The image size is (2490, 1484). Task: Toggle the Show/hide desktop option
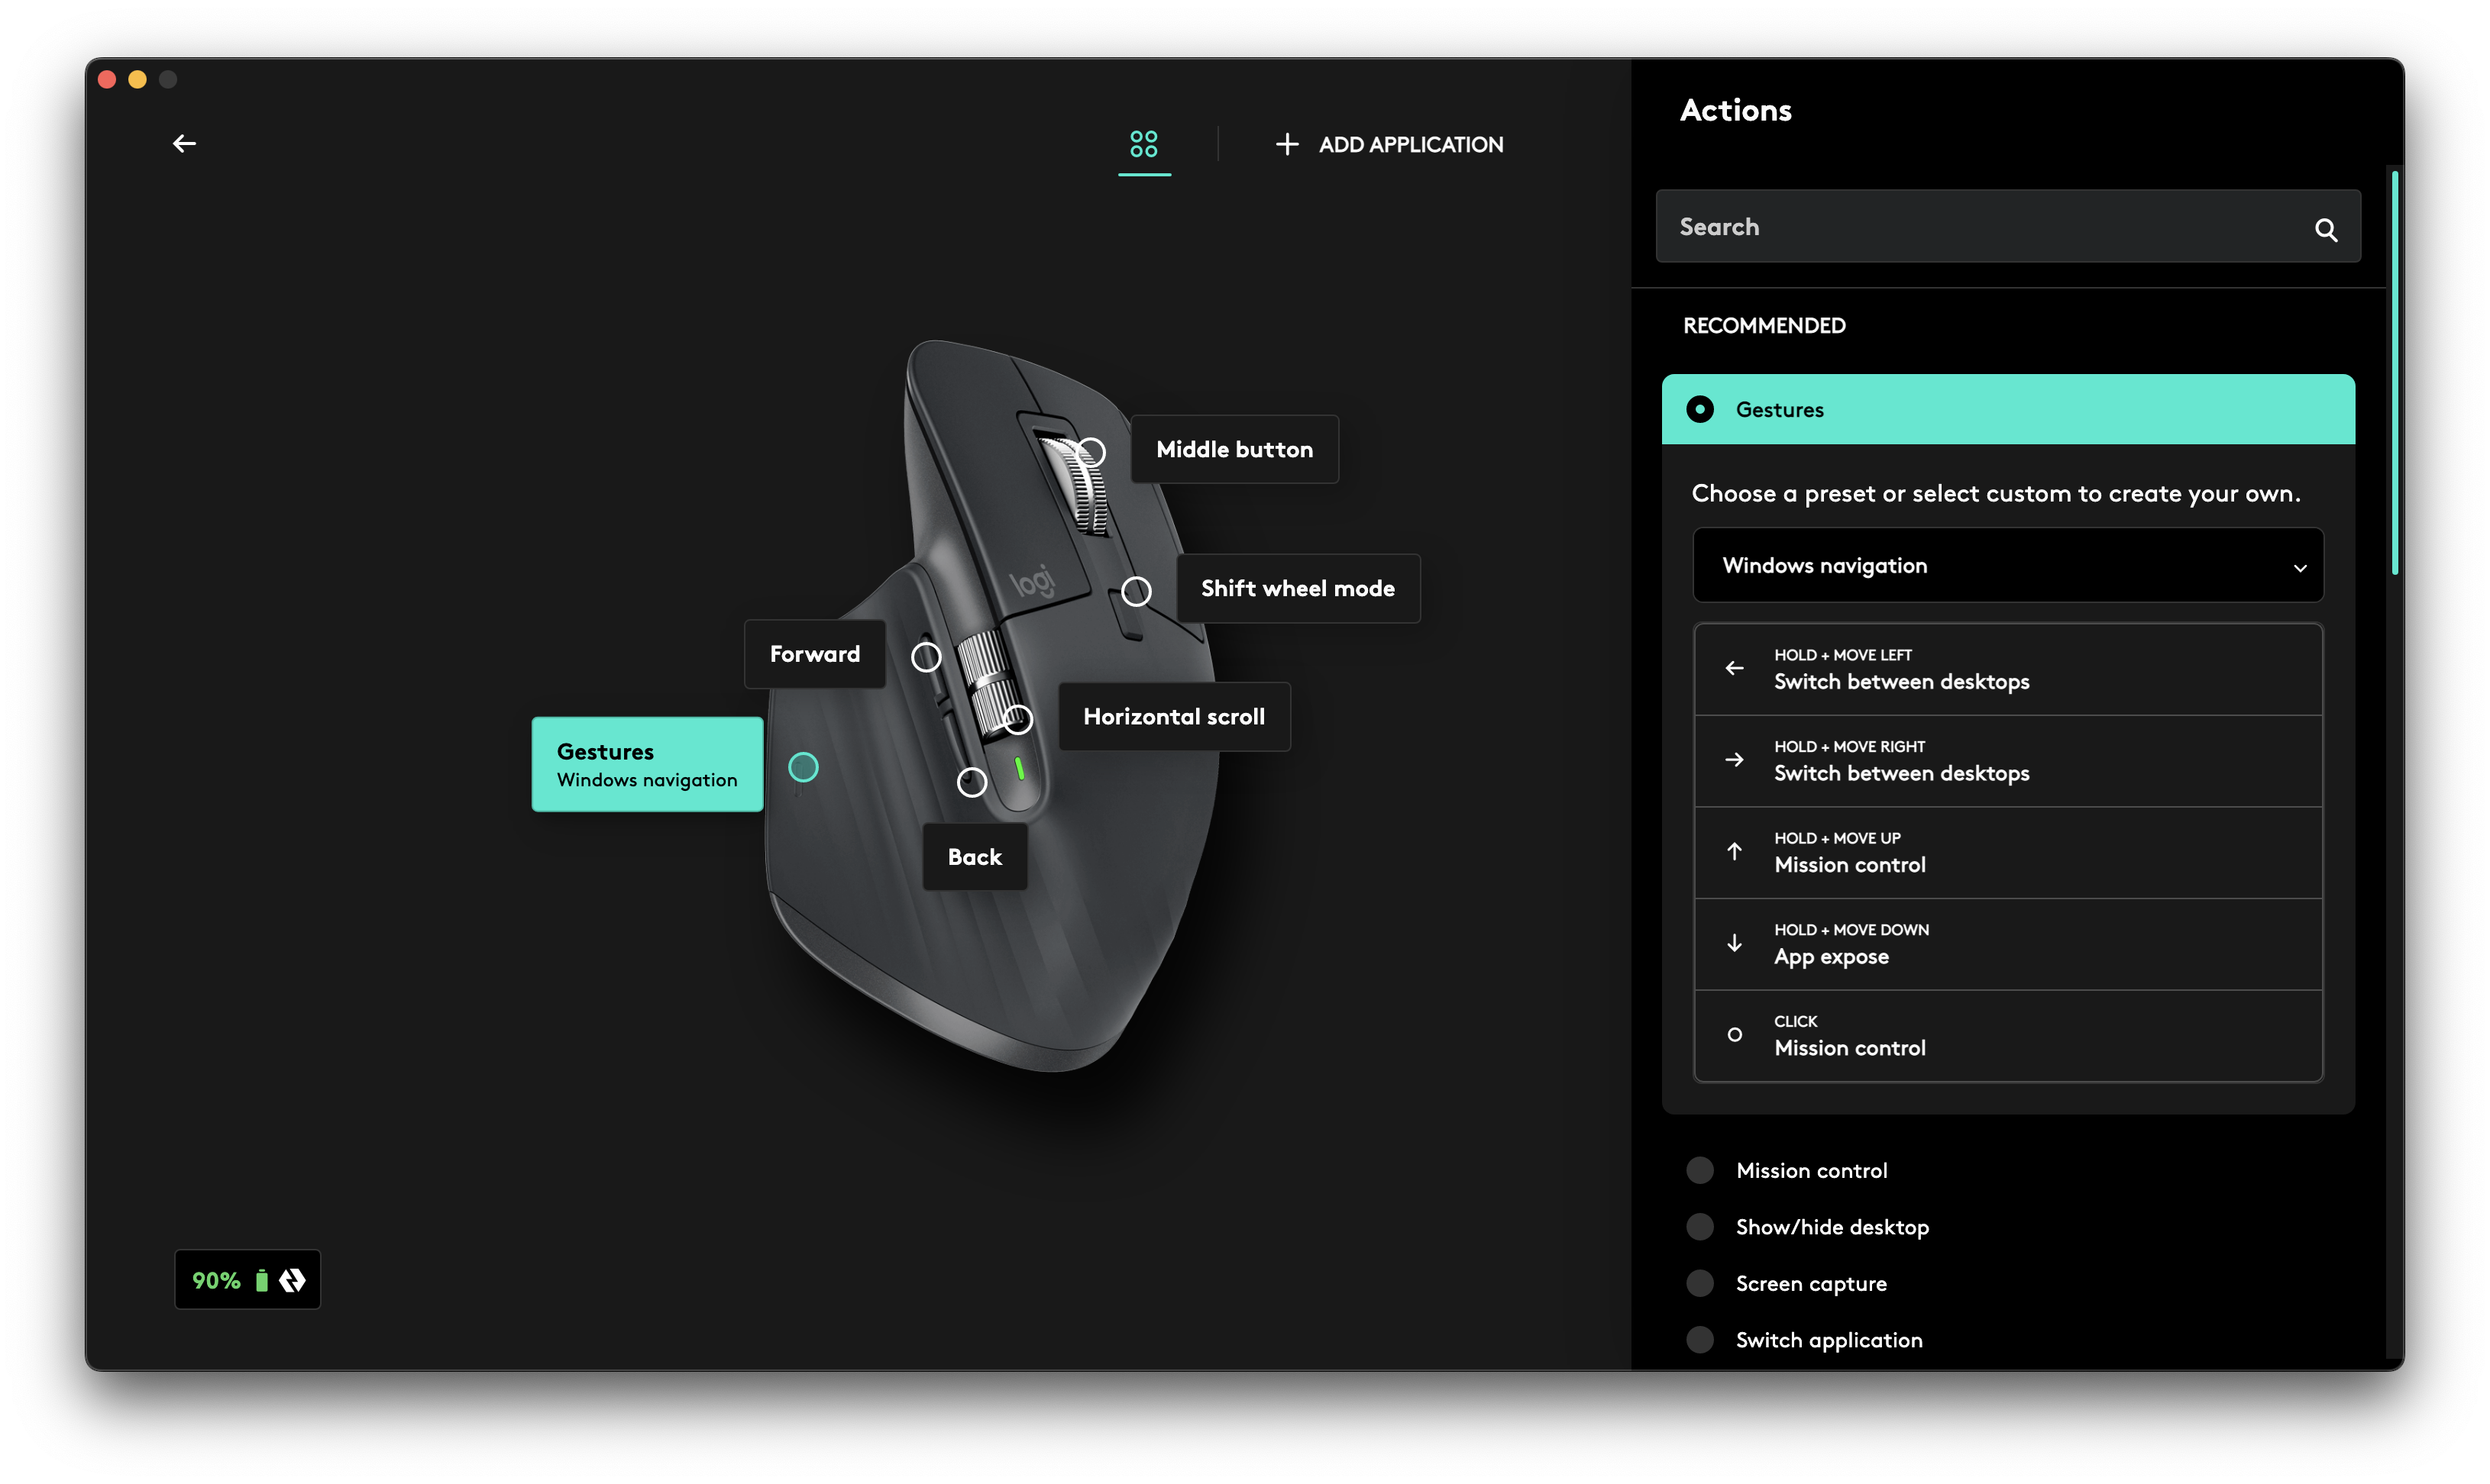point(1700,1226)
